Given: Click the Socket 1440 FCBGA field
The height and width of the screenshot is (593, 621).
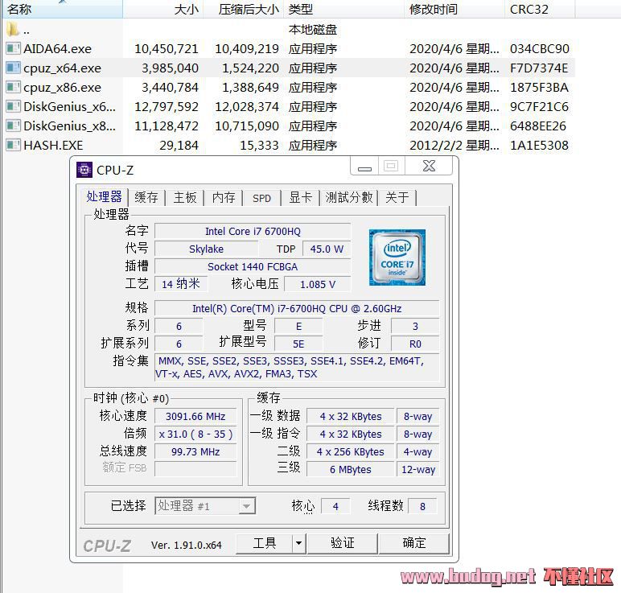Looking at the screenshot, I should point(253,267).
